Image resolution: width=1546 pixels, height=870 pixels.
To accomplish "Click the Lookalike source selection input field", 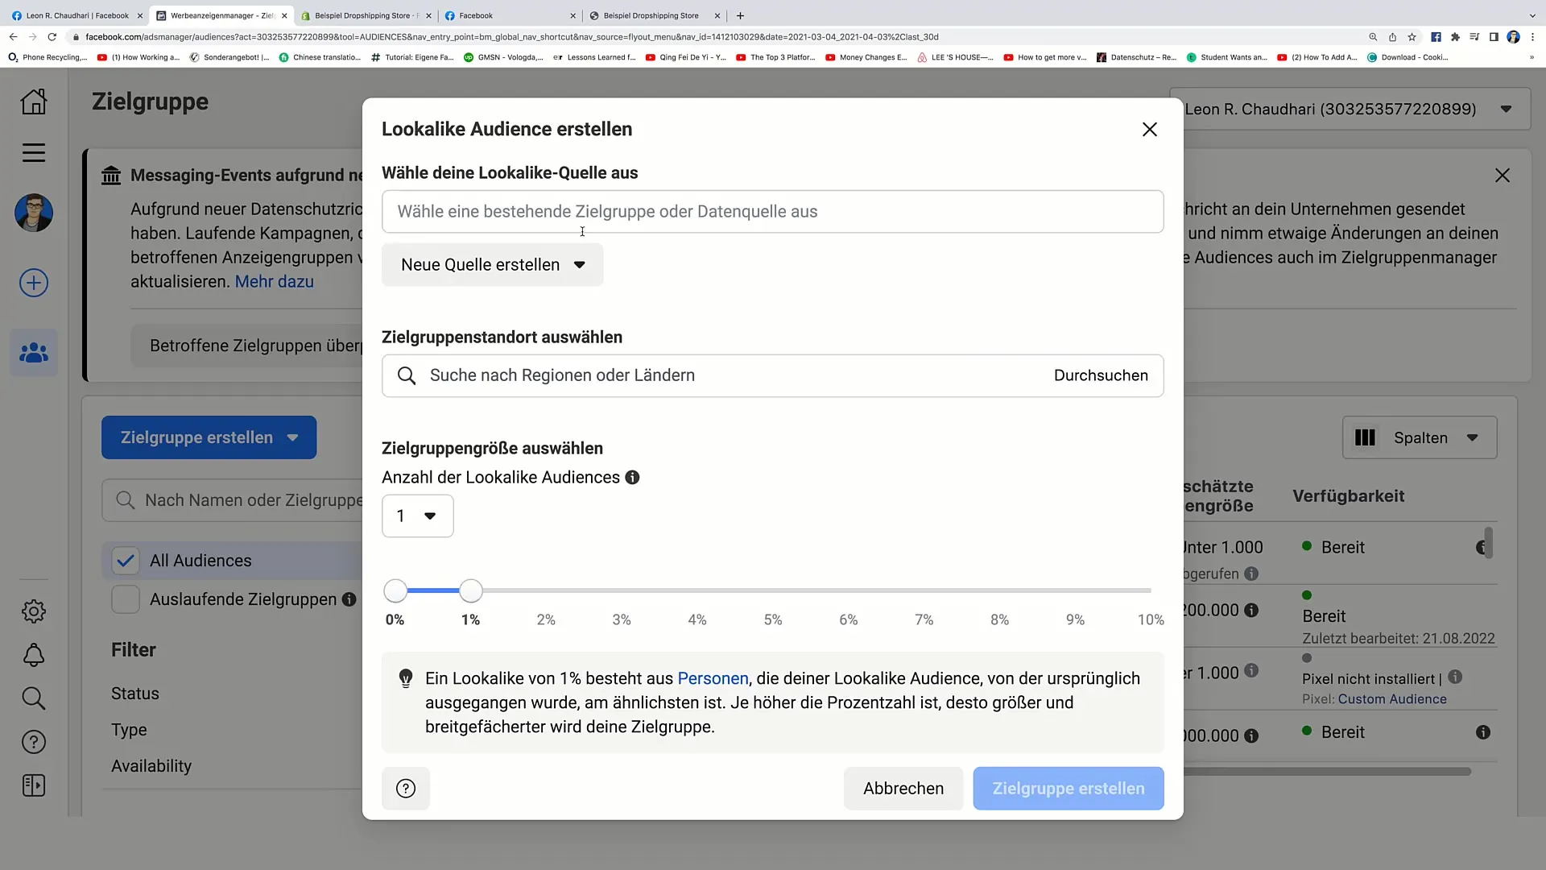I will pyautogui.click(x=772, y=210).
